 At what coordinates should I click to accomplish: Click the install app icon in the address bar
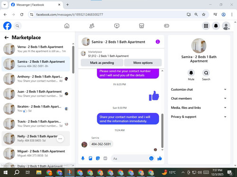[x=189, y=15]
